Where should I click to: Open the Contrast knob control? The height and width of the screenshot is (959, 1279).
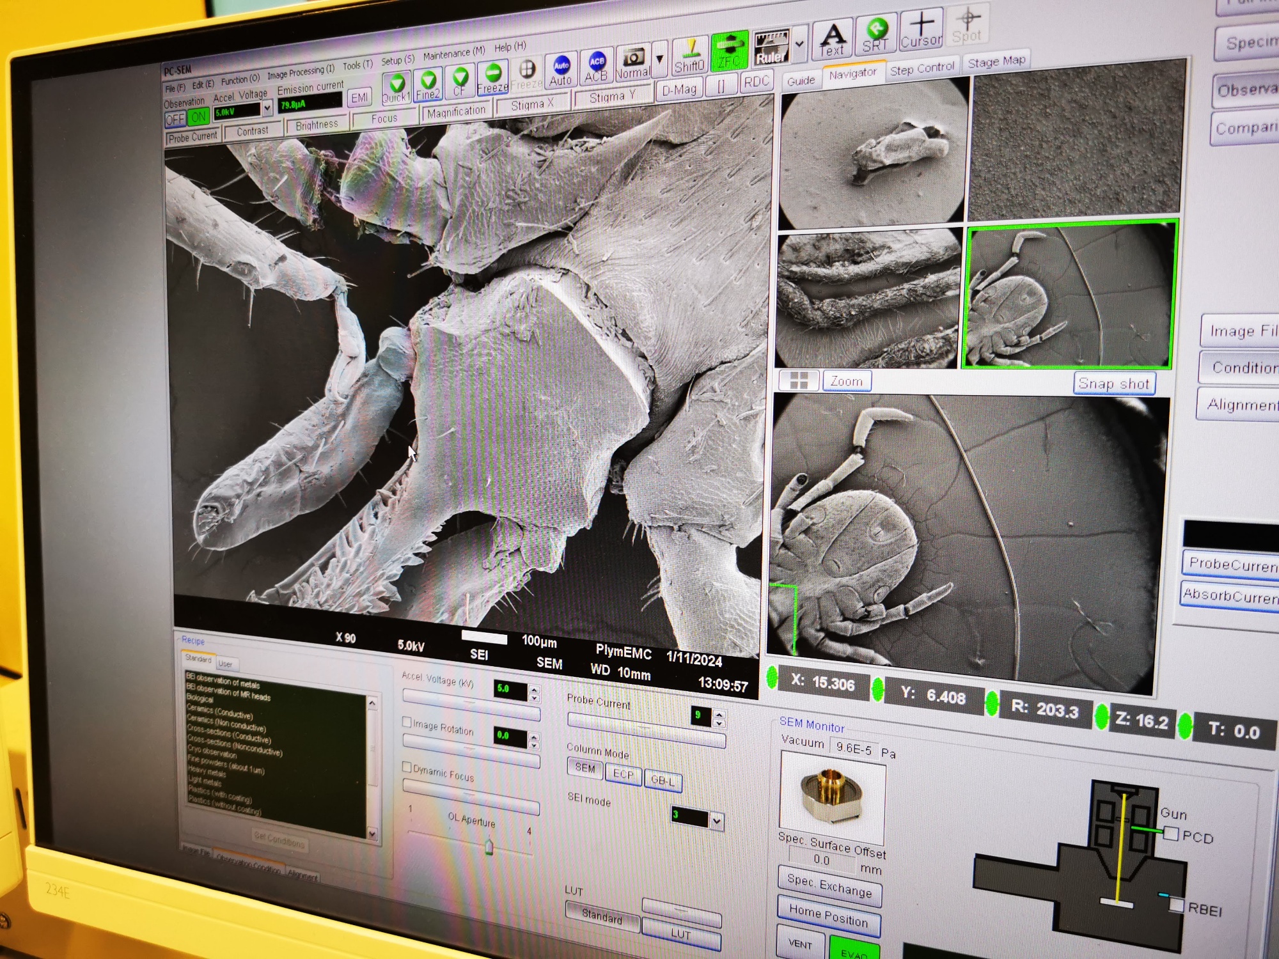coord(253,131)
